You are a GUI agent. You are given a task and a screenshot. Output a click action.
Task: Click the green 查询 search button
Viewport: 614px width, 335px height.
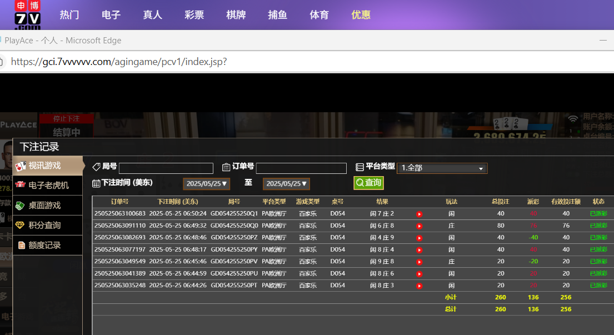[368, 183]
